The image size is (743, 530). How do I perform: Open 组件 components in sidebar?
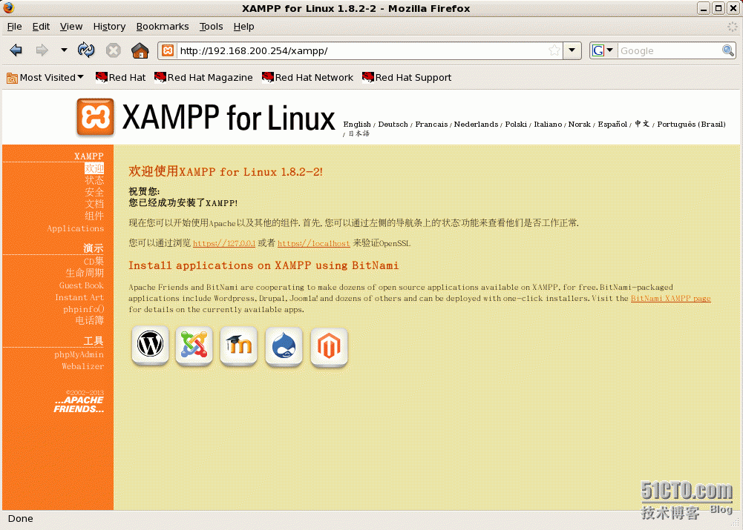coord(94,216)
